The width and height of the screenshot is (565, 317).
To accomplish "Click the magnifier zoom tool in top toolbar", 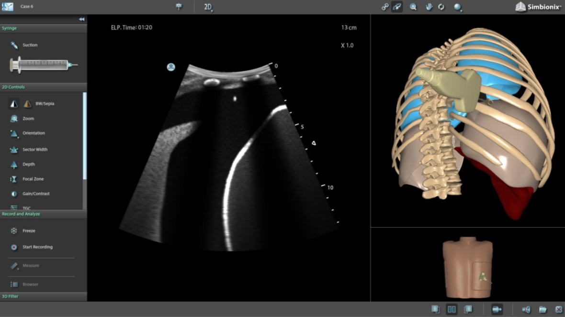I will coord(413,7).
